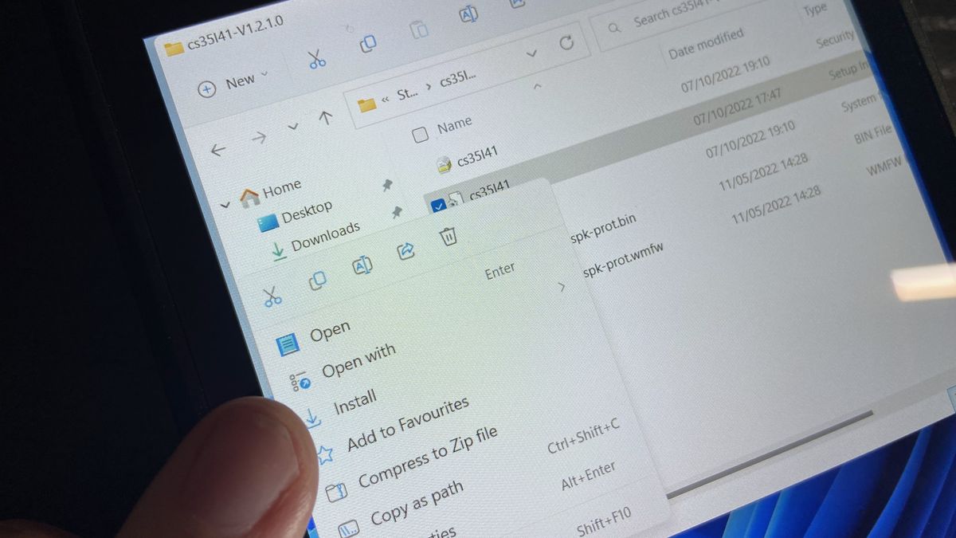Toggle the select-all checkbox beside Name
956x538 pixels.
click(420, 134)
